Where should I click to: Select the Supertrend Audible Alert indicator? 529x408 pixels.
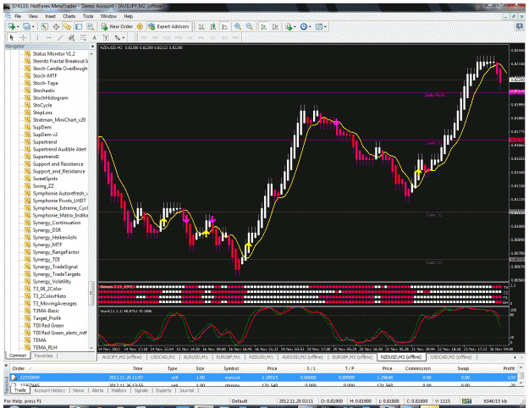coord(59,149)
